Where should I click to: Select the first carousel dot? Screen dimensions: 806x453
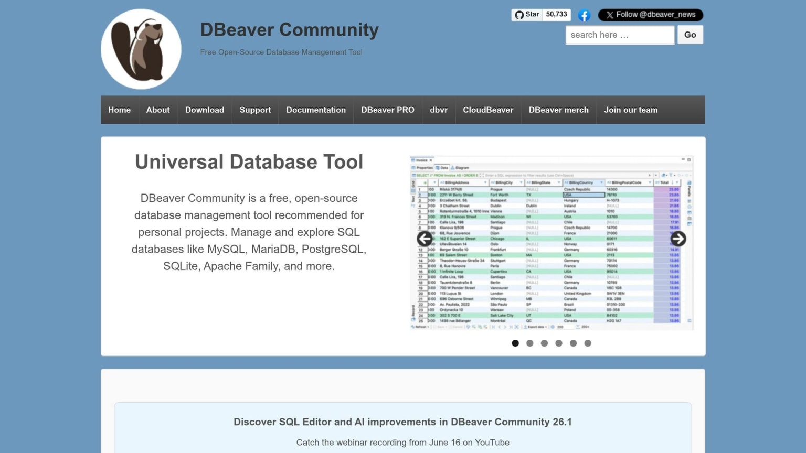pyautogui.click(x=515, y=343)
